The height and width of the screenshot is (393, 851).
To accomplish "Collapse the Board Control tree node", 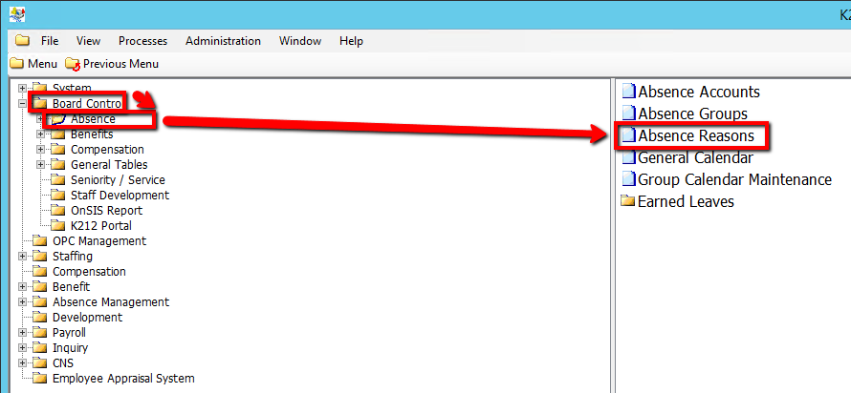I will click(x=23, y=104).
